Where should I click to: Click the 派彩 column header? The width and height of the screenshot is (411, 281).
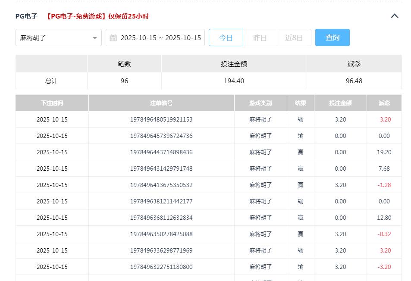(384, 103)
